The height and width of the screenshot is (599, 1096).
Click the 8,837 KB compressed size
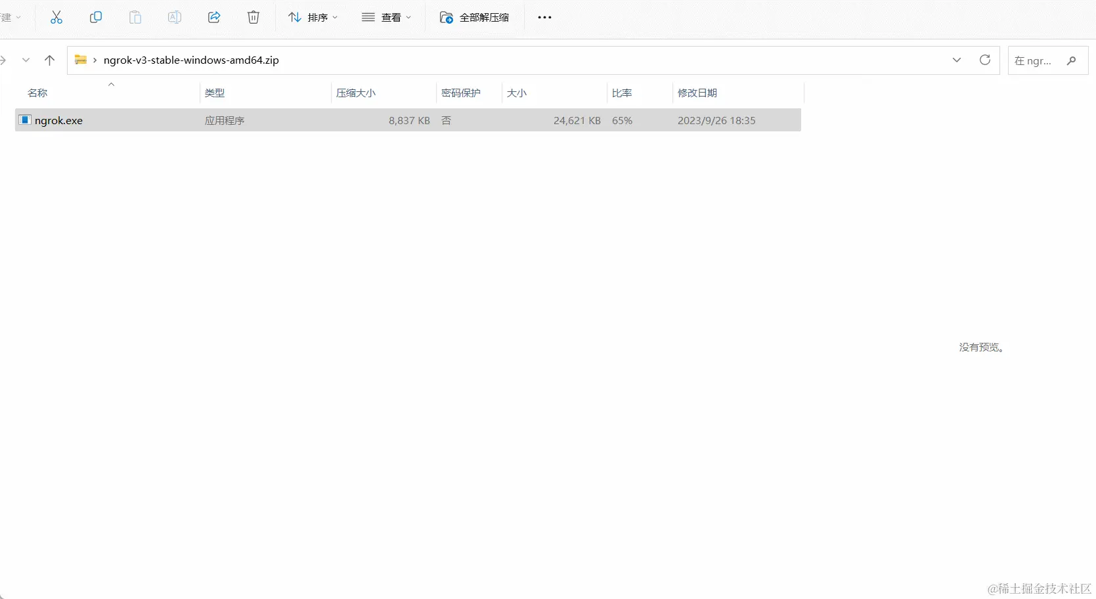(409, 121)
